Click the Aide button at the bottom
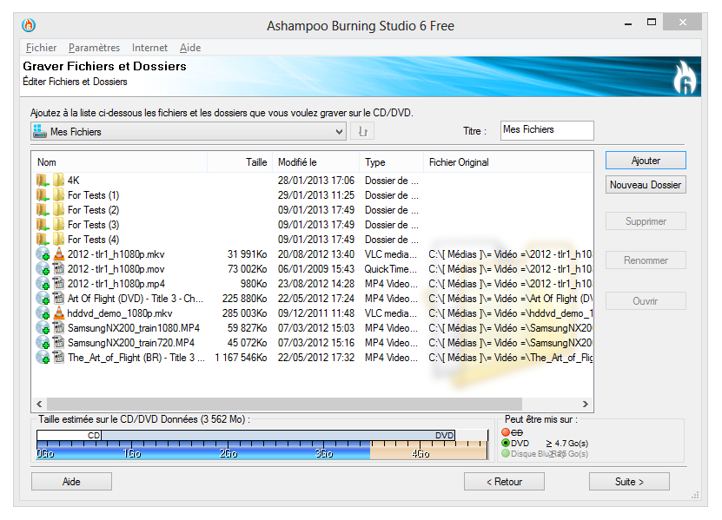 tap(71, 481)
